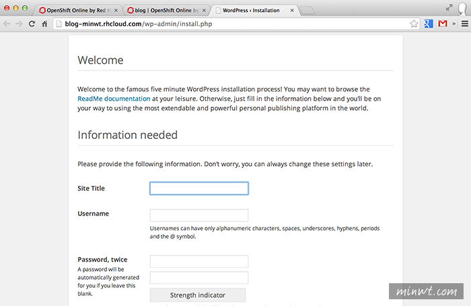Viewport: 471px width, 306px height.
Task: Close the OpenShift Online by Red Hat tab
Action: pyautogui.click(x=116, y=11)
